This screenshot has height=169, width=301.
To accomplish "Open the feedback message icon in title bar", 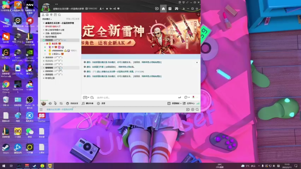I will pos(180,3).
